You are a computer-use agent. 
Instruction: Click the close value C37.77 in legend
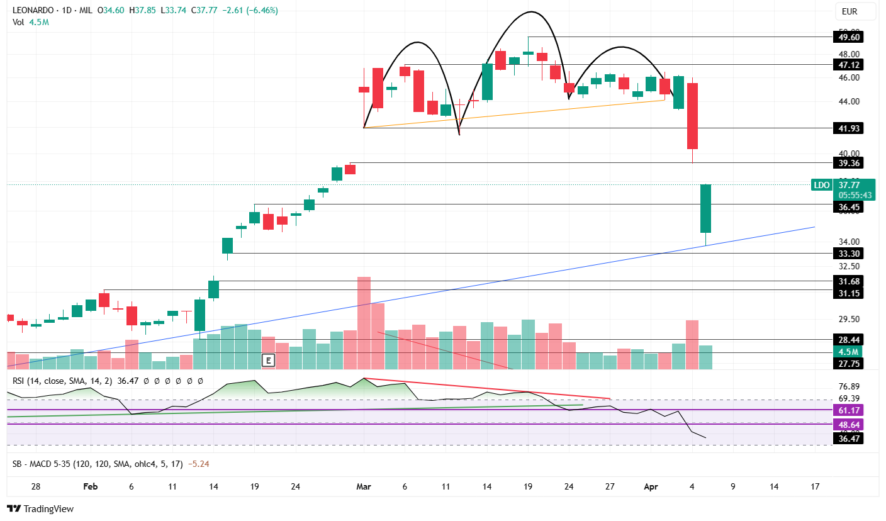click(x=205, y=11)
